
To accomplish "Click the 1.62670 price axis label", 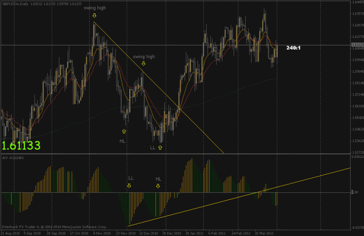I will click(x=358, y=25).
